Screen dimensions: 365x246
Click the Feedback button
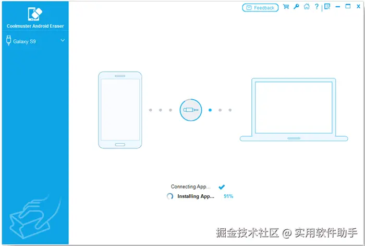coord(260,8)
